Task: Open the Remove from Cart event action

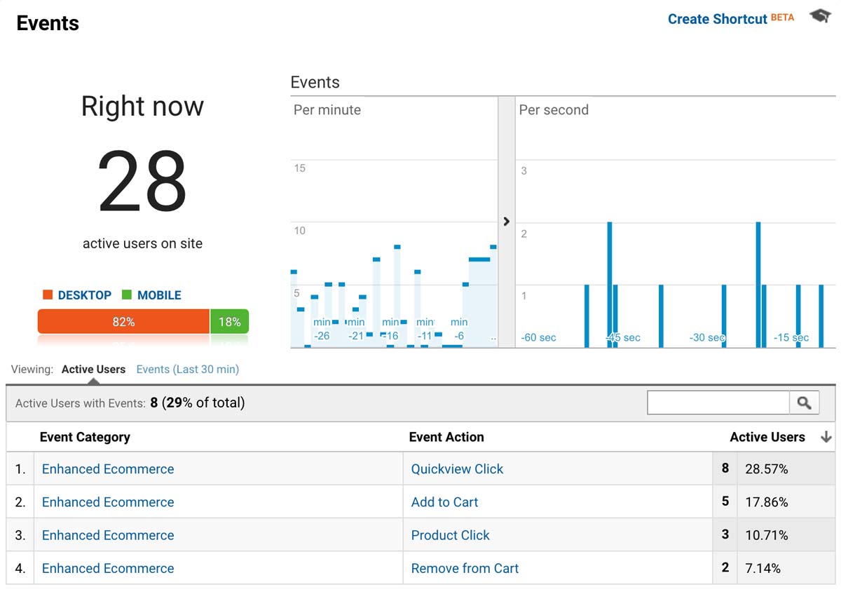Action: (x=464, y=568)
